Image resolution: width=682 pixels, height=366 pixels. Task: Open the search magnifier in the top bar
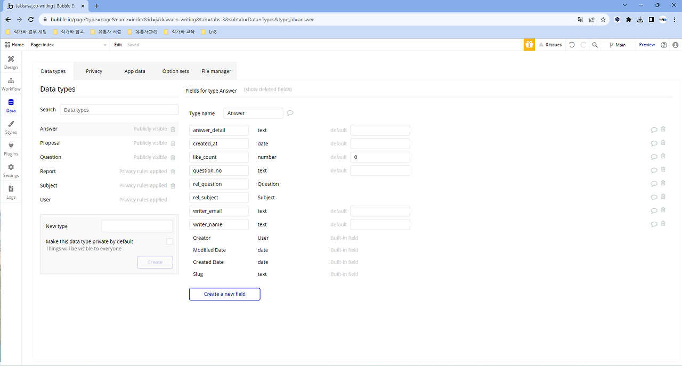pos(595,45)
